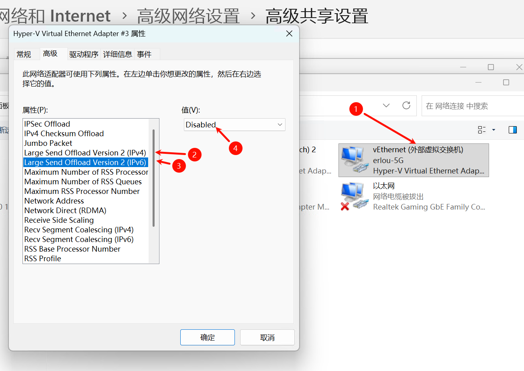Viewport: 524px width, 371px height.
Task: Click the 在 网络连接 中搜索 search field
Action: click(473, 106)
